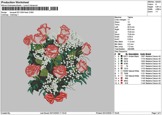Click the design barcode
Viewport: 162px width, 115px height.
point(30,9)
